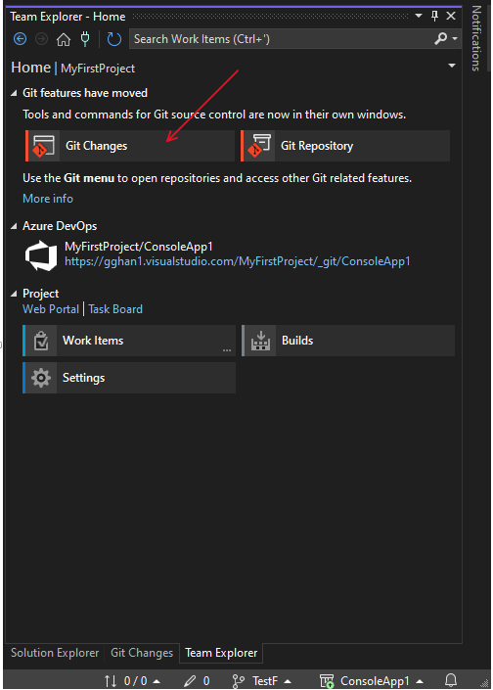Open the ConsoleApp1 repository picker

372,681
